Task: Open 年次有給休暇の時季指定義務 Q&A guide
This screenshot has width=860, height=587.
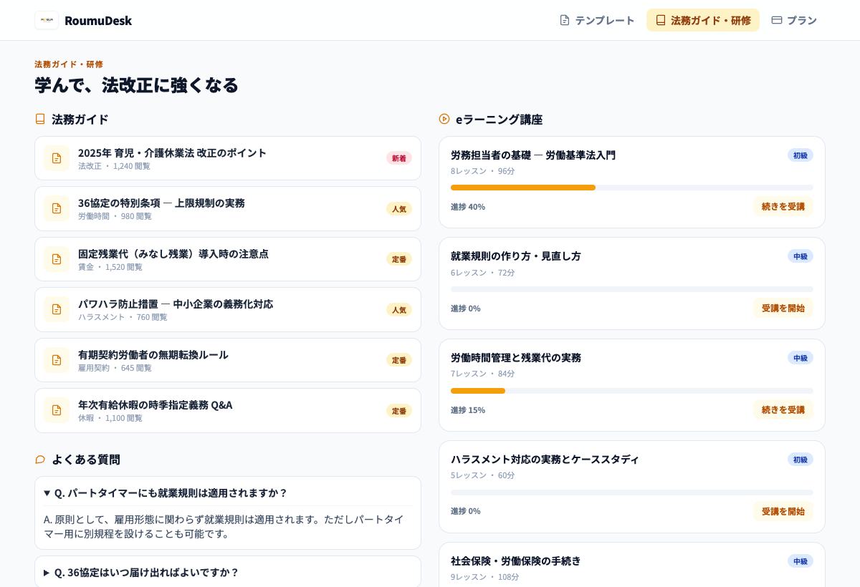Action: click(x=228, y=410)
